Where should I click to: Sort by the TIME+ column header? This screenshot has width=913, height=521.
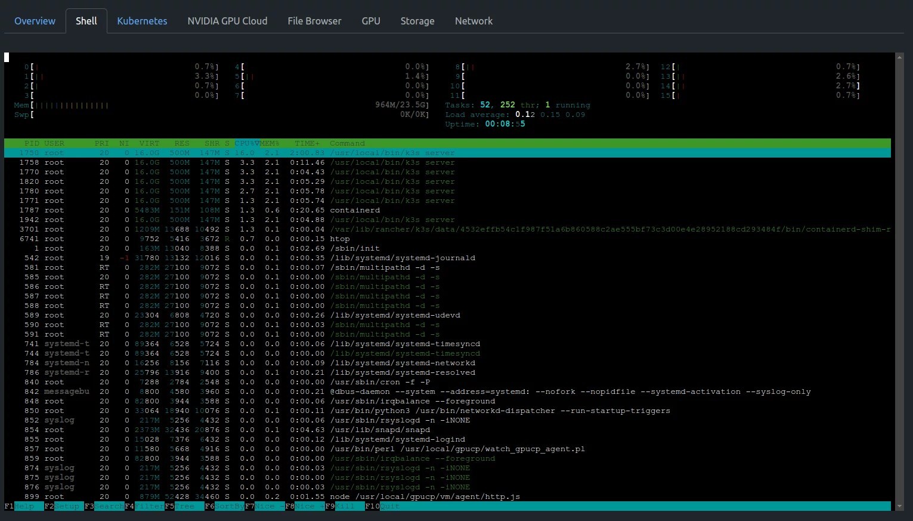click(307, 143)
